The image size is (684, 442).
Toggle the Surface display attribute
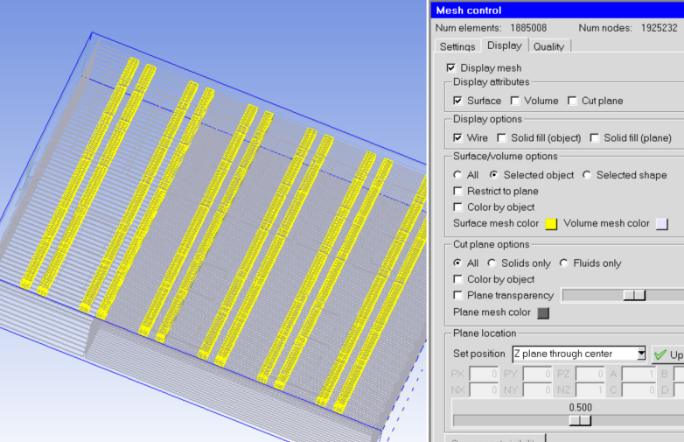click(458, 101)
